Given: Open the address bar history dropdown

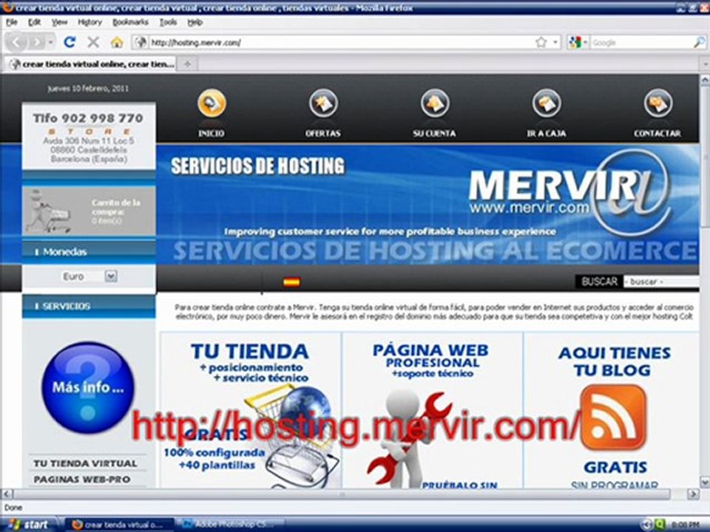Looking at the screenshot, I should [x=555, y=43].
